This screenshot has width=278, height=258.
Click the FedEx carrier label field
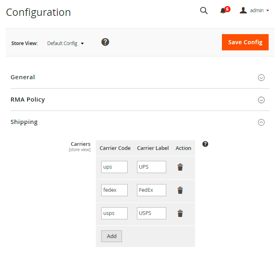tap(151, 190)
